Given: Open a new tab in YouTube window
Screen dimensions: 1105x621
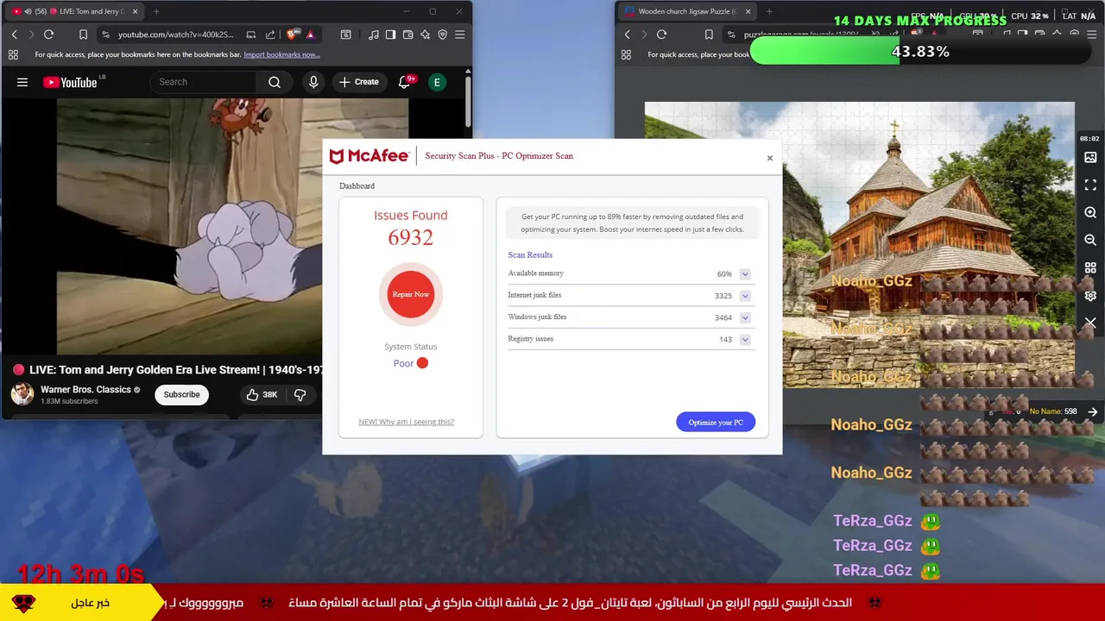Looking at the screenshot, I should click(156, 11).
